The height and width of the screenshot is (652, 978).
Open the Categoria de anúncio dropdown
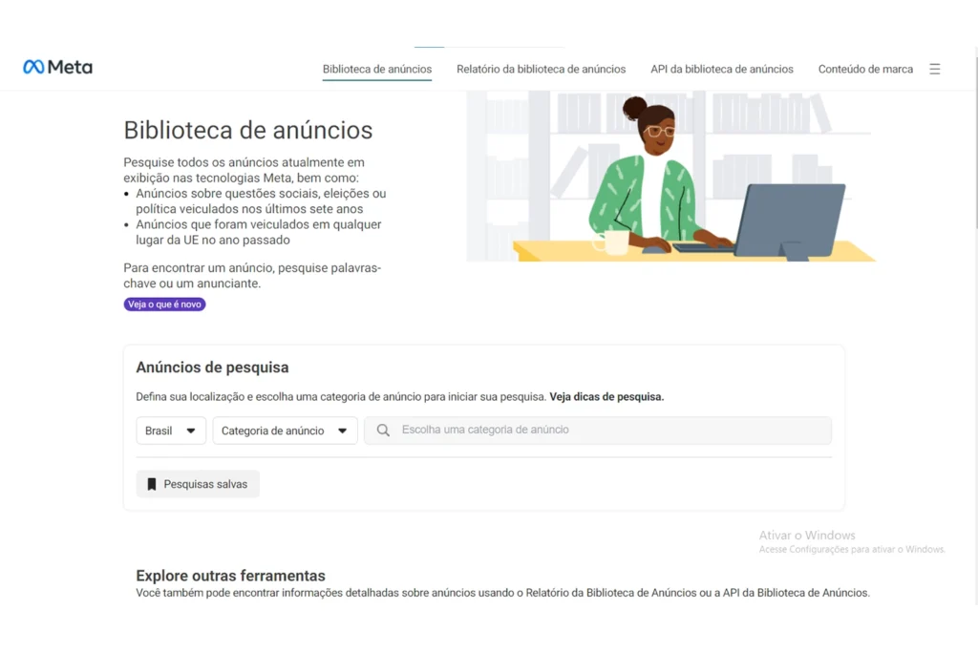(x=285, y=431)
